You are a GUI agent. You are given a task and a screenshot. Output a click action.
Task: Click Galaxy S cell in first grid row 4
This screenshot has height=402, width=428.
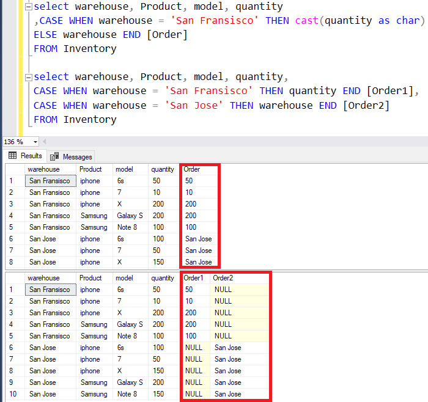tap(130, 216)
